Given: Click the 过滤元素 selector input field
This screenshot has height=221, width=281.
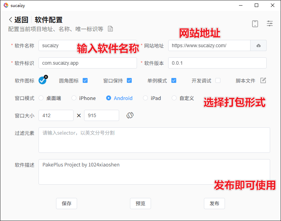Looking at the screenshot, I should coord(154,140).
